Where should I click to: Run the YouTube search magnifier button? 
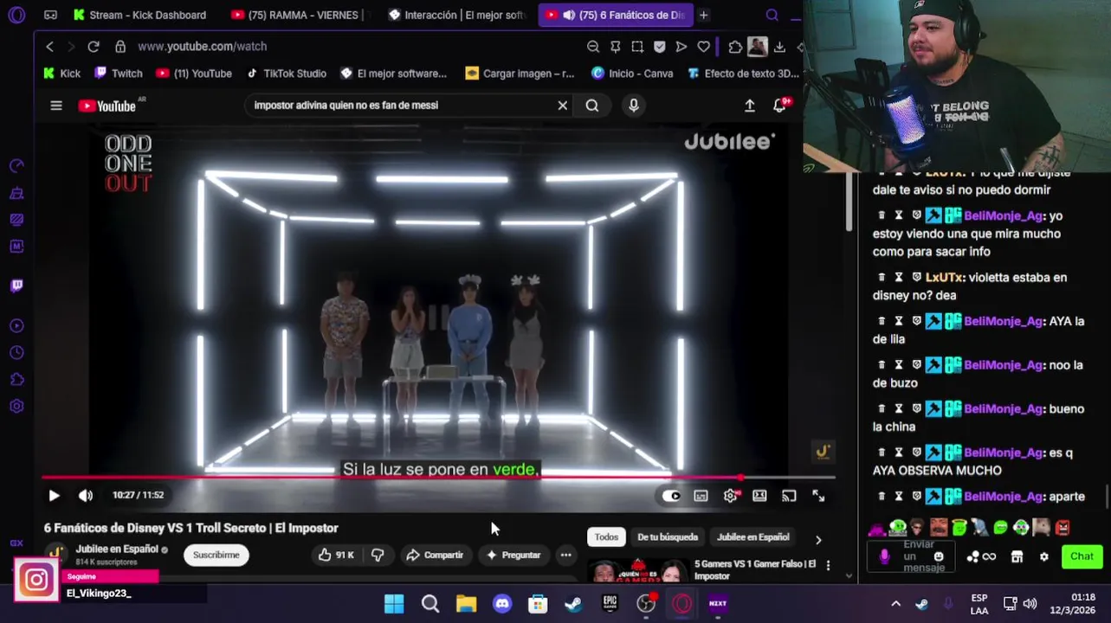click(x=592, y=106)
